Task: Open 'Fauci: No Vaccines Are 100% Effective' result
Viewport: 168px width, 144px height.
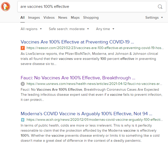Action: (78, 78)
